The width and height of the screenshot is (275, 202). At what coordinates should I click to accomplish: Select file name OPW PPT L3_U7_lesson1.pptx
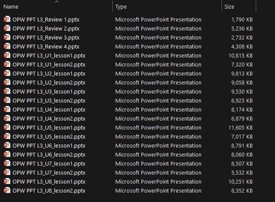point(49,163)
